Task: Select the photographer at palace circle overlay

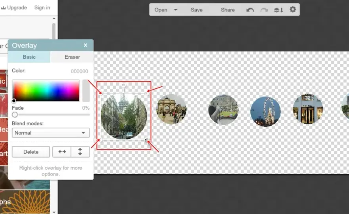Action: (x=223, y=109)
